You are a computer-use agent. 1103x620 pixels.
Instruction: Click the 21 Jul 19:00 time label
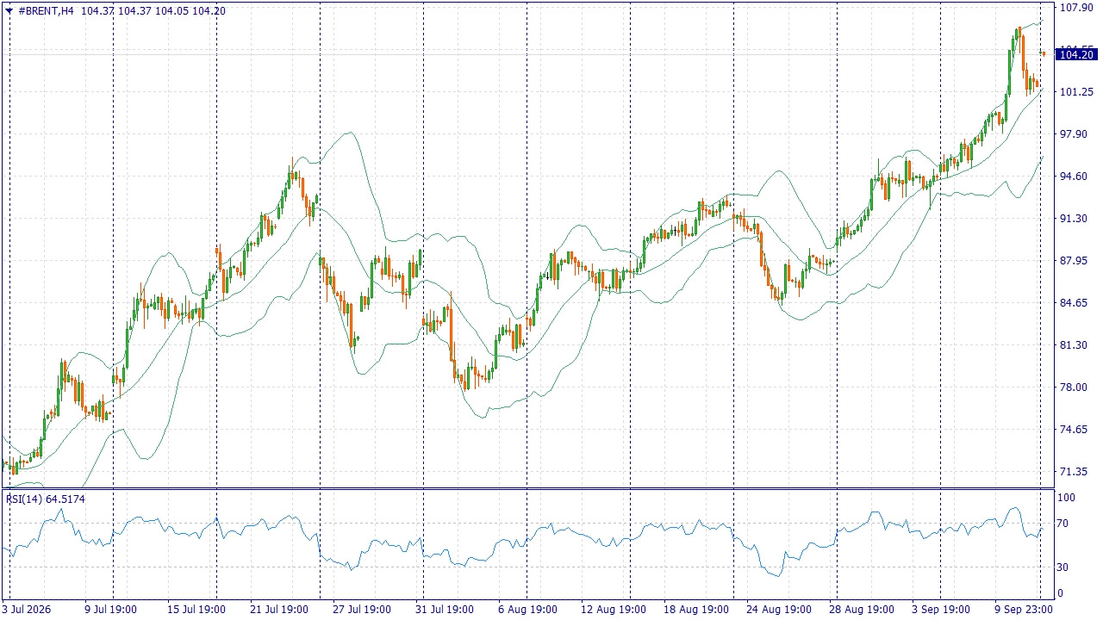click(x=278, y=610)
